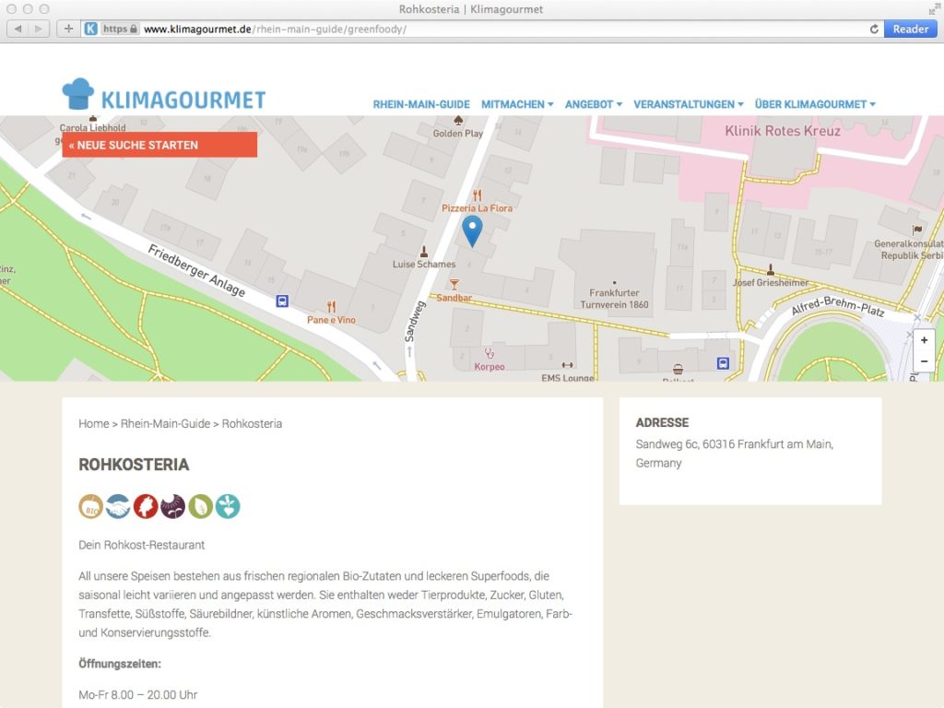Go forward with the browser forward arrow
The width and height of the screenshot is (944, 708).
click(x=39, y=29)
